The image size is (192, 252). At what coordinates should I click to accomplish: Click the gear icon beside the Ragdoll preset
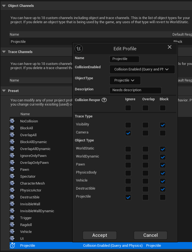[12, 225]
